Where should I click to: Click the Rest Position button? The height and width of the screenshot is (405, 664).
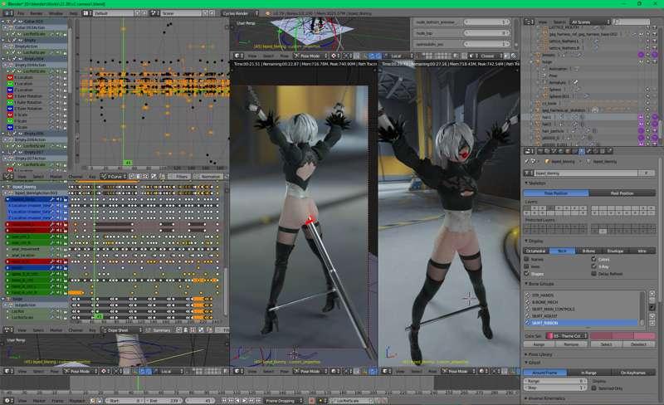coord(622,193)
